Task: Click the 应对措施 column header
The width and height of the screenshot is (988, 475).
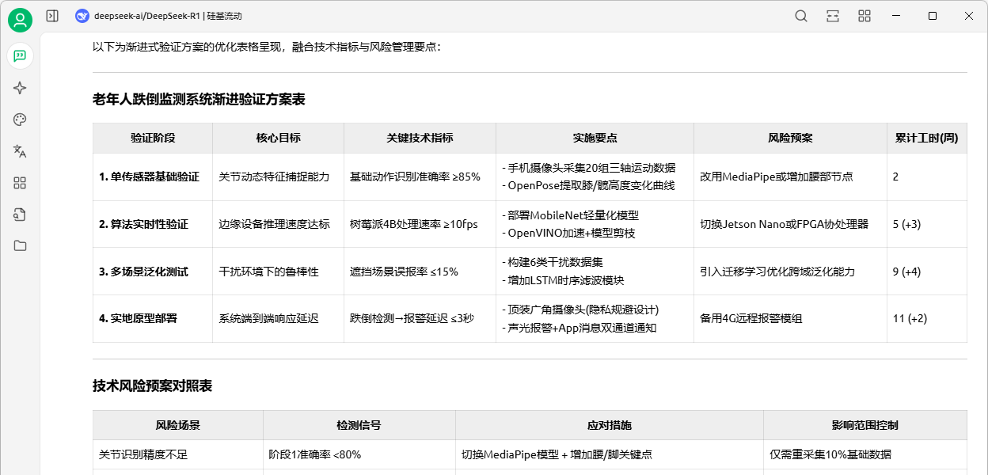Action: coord(610,425)
